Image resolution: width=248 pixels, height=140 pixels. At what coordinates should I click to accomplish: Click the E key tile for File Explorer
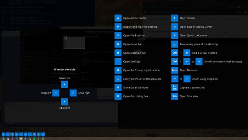coord(118,36)
